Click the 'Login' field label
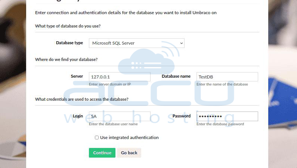Image resolution: width=297 pixels, height=168 pixels. pos(78,116)
